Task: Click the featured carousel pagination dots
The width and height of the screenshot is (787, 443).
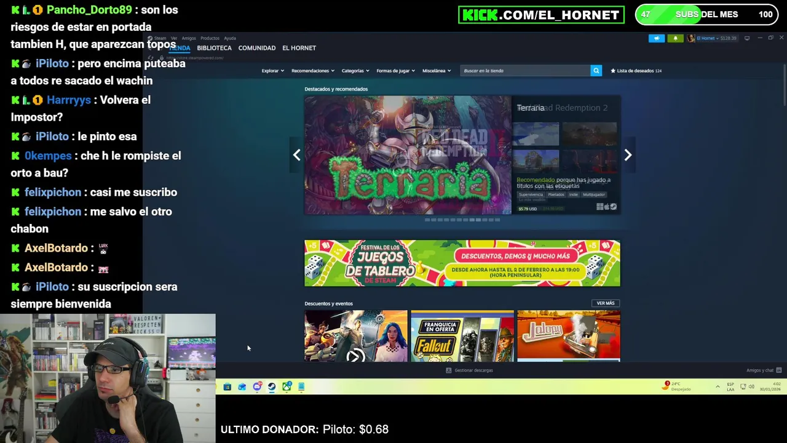Action: (x=462, y=220)
